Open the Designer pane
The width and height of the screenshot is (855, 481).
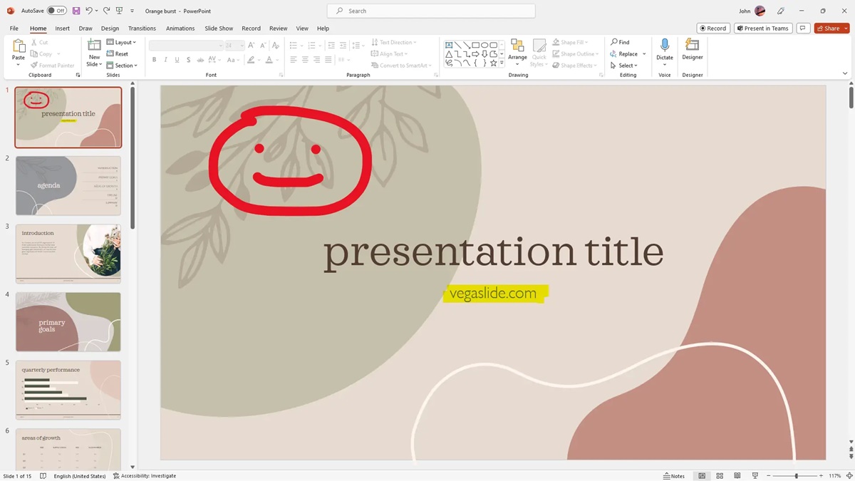pyautogui.click(x=692, y=49)
